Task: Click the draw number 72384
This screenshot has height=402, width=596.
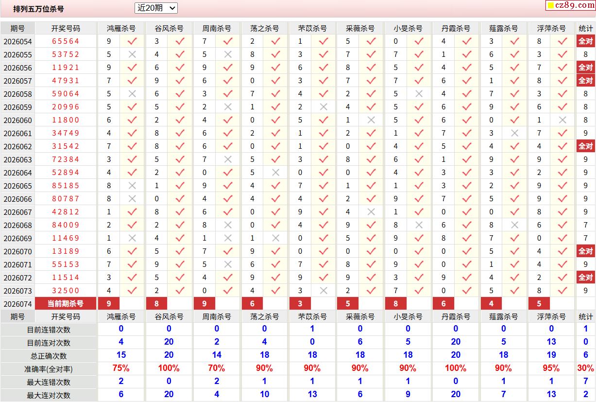Action: [66, 159]
